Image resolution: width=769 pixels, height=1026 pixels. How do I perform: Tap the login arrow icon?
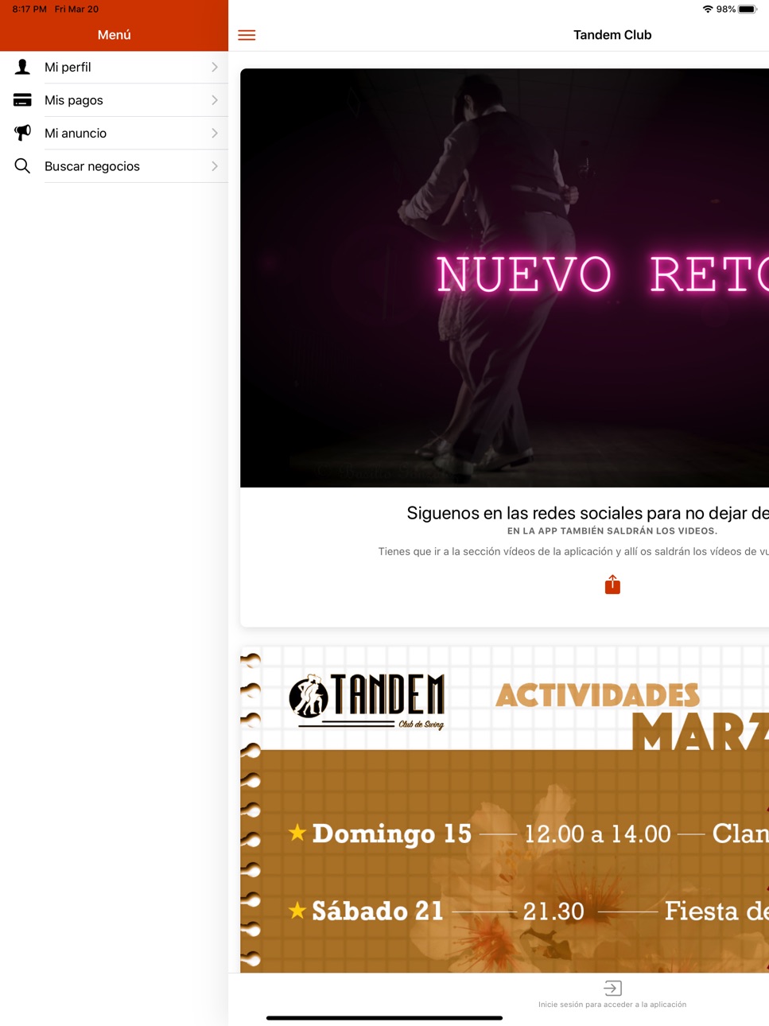pos(612,988)
